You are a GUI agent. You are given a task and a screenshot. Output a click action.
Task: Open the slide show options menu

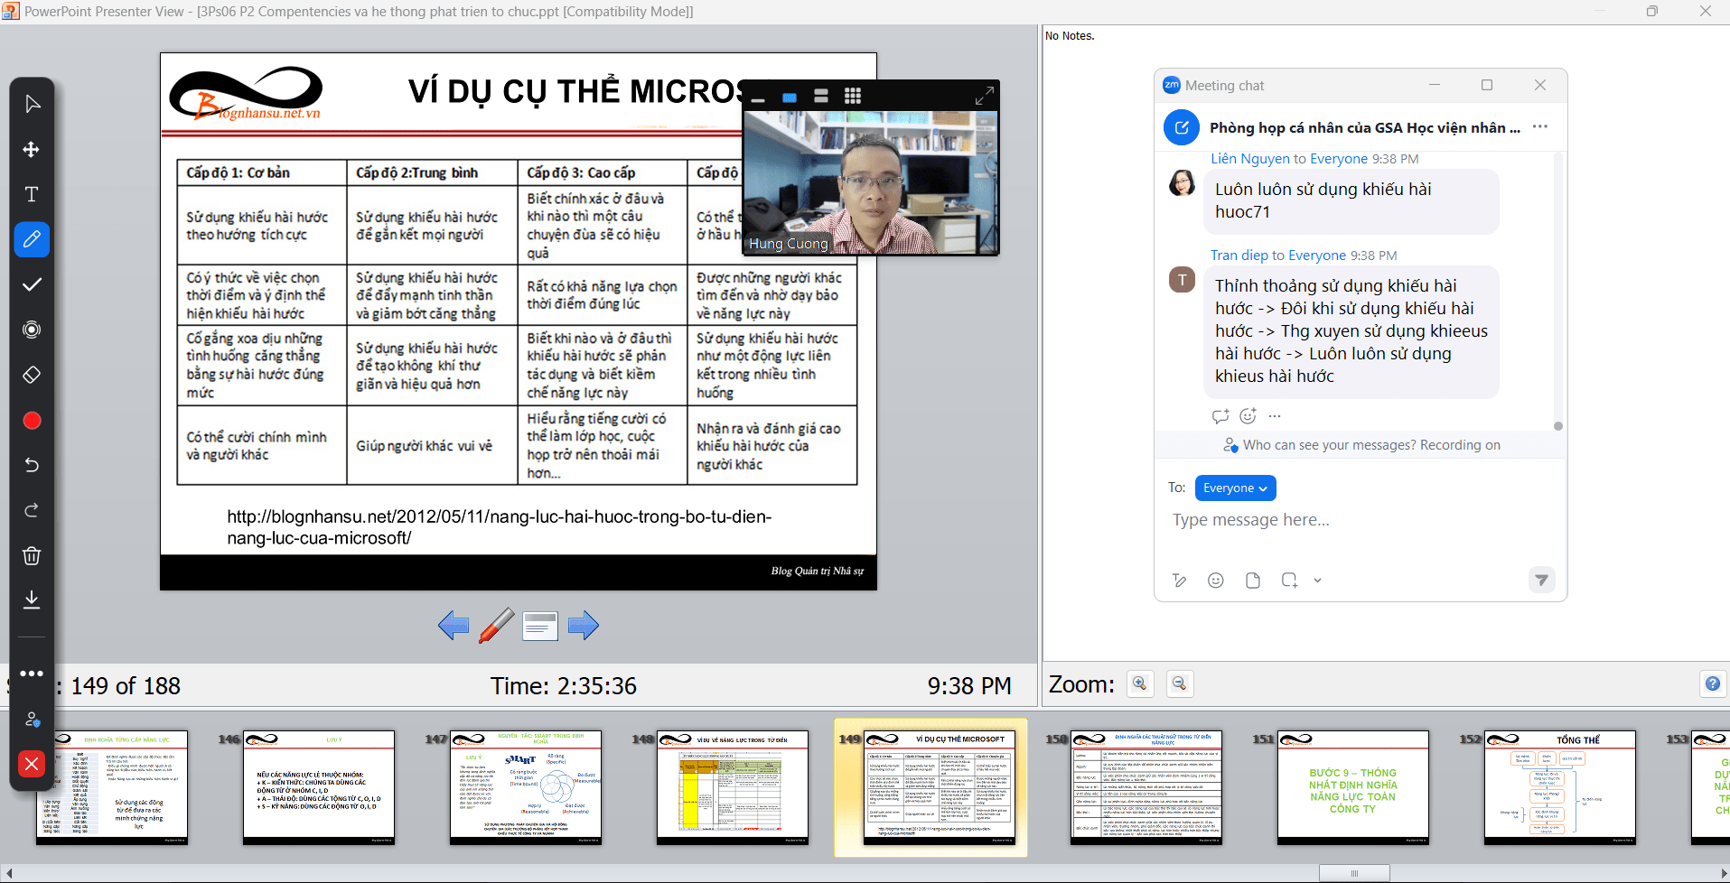(x=540, y=626)
